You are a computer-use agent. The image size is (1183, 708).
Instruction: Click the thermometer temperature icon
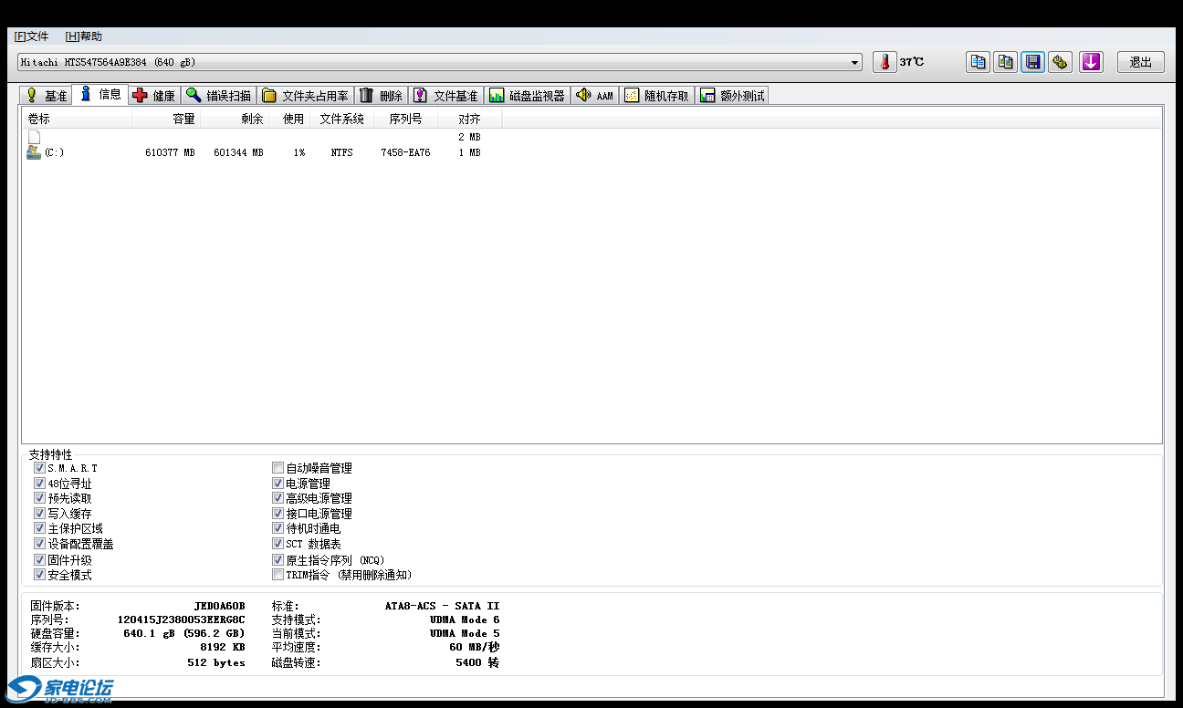click(x=884, y=62)
